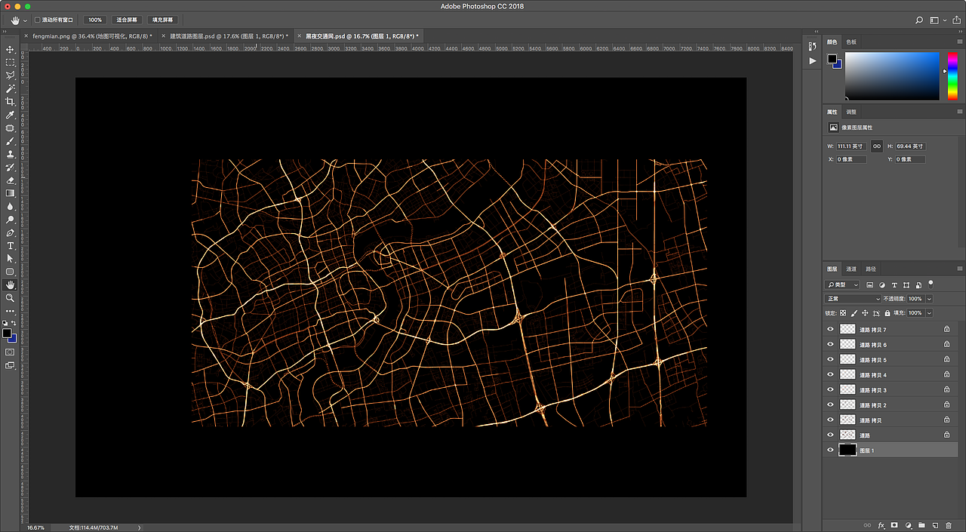Click the layer style fx icon
Screen dimensions: 966x532
[x=881, y=525]
